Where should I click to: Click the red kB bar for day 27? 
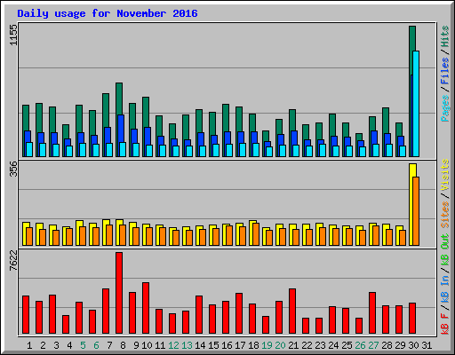tap(372, 313)
